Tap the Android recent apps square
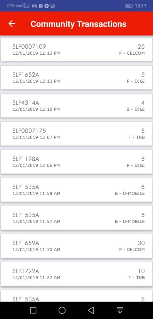The height and width of the screenshot is (319, 153). [x=33, y=310]
